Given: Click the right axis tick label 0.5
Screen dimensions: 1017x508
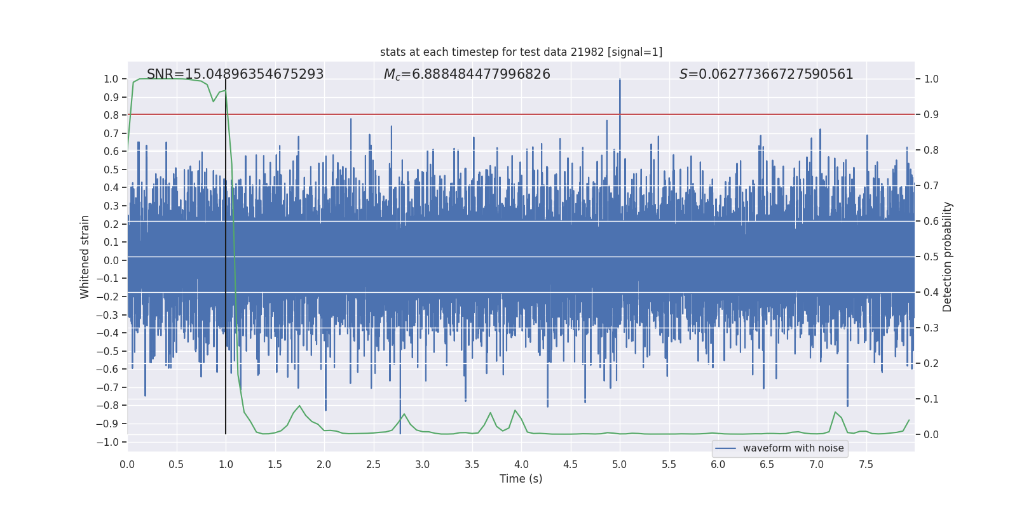Looking at the screenshot, I should pyautogui.click(x=931, y=257).
